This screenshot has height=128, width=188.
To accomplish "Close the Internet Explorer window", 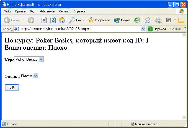I will point(184,5).
